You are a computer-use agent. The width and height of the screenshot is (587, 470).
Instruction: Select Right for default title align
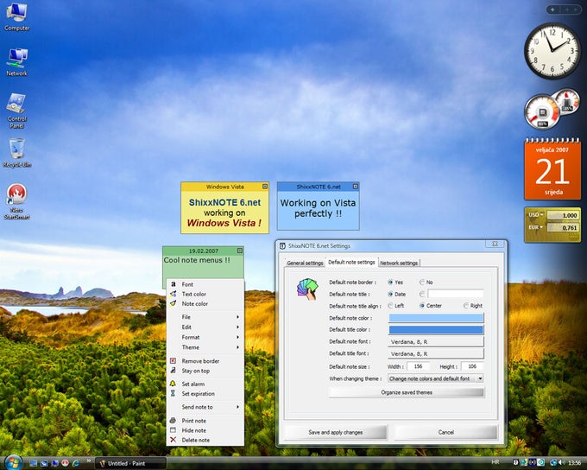tap(466, 306)
